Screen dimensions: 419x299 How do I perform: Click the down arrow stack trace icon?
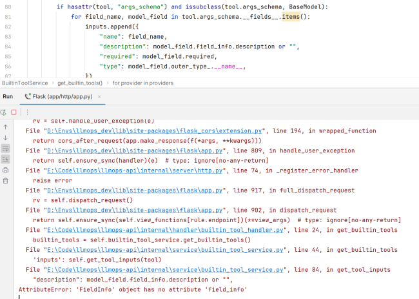click(x=6, y=138)
